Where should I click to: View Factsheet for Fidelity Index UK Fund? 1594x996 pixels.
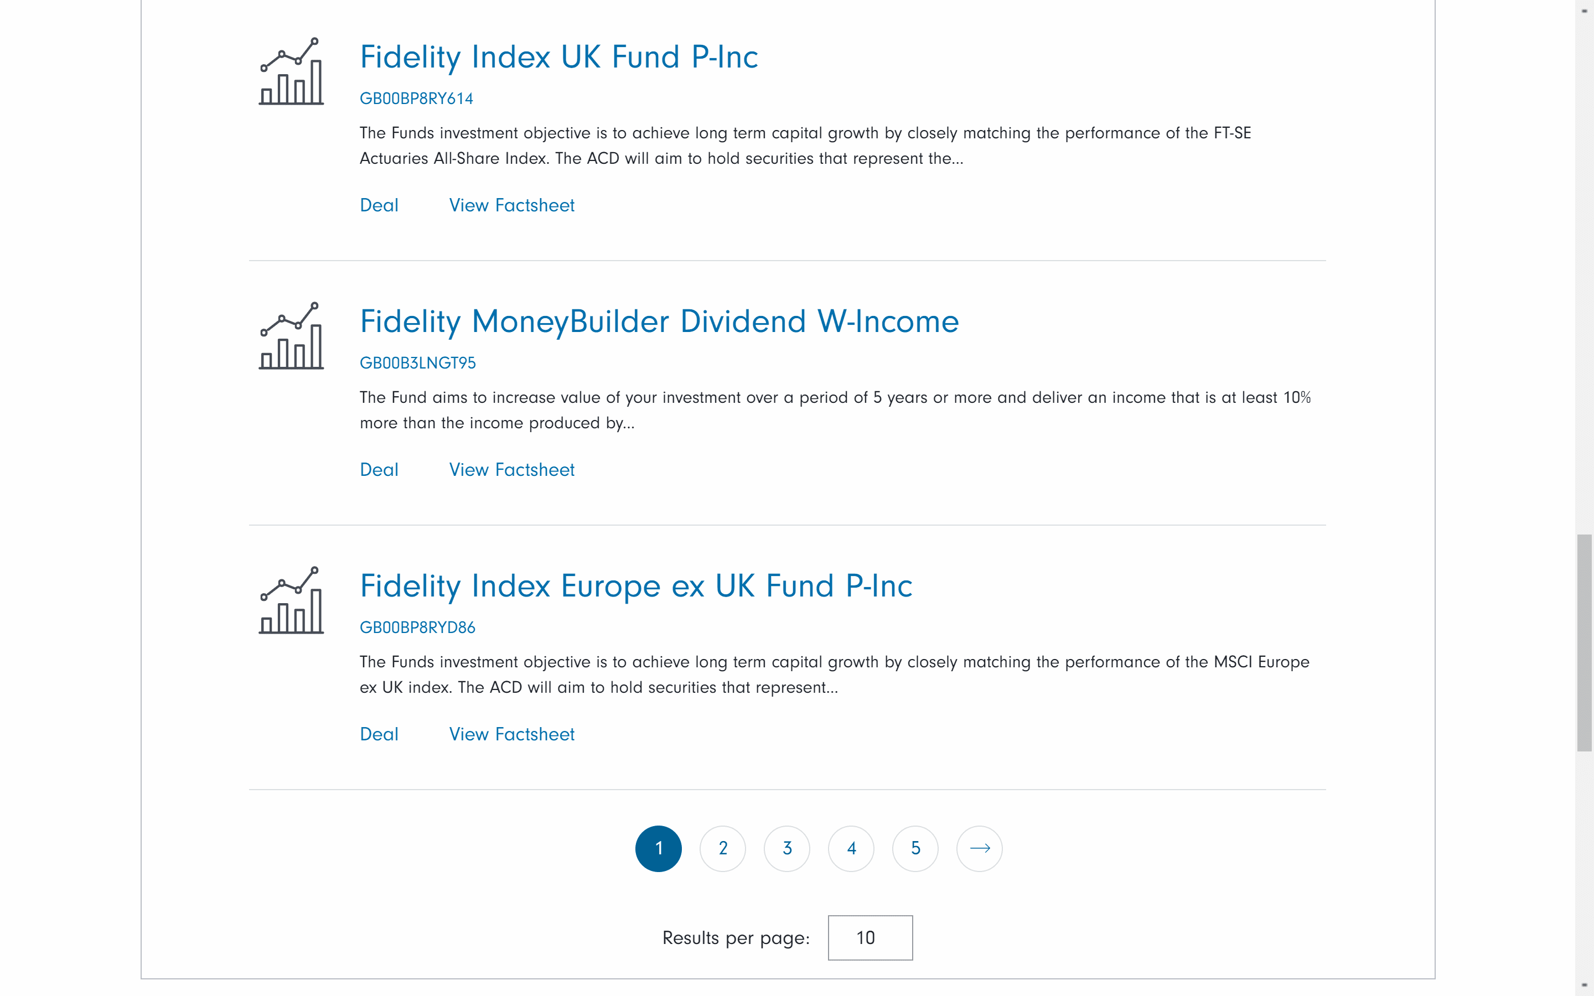pyautogui.click(x=511, y=205)
